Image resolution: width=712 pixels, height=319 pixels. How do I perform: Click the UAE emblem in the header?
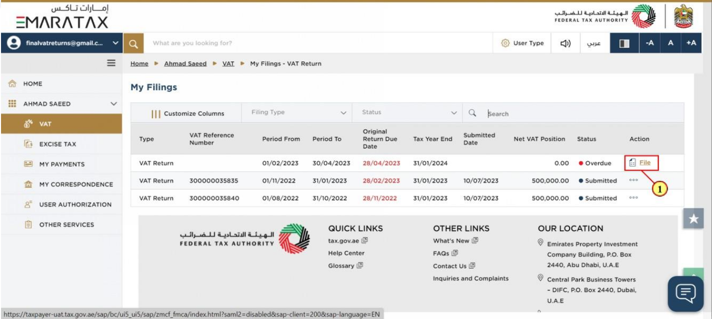684,16
